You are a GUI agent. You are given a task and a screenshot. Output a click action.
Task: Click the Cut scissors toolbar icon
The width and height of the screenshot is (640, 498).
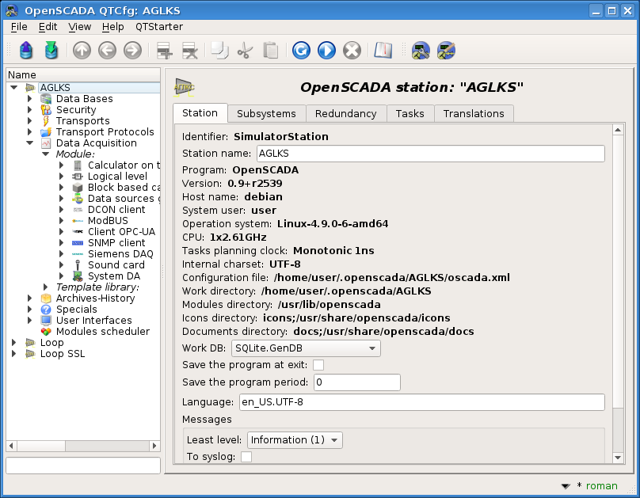pyautogui.click(x=245, y=51)
